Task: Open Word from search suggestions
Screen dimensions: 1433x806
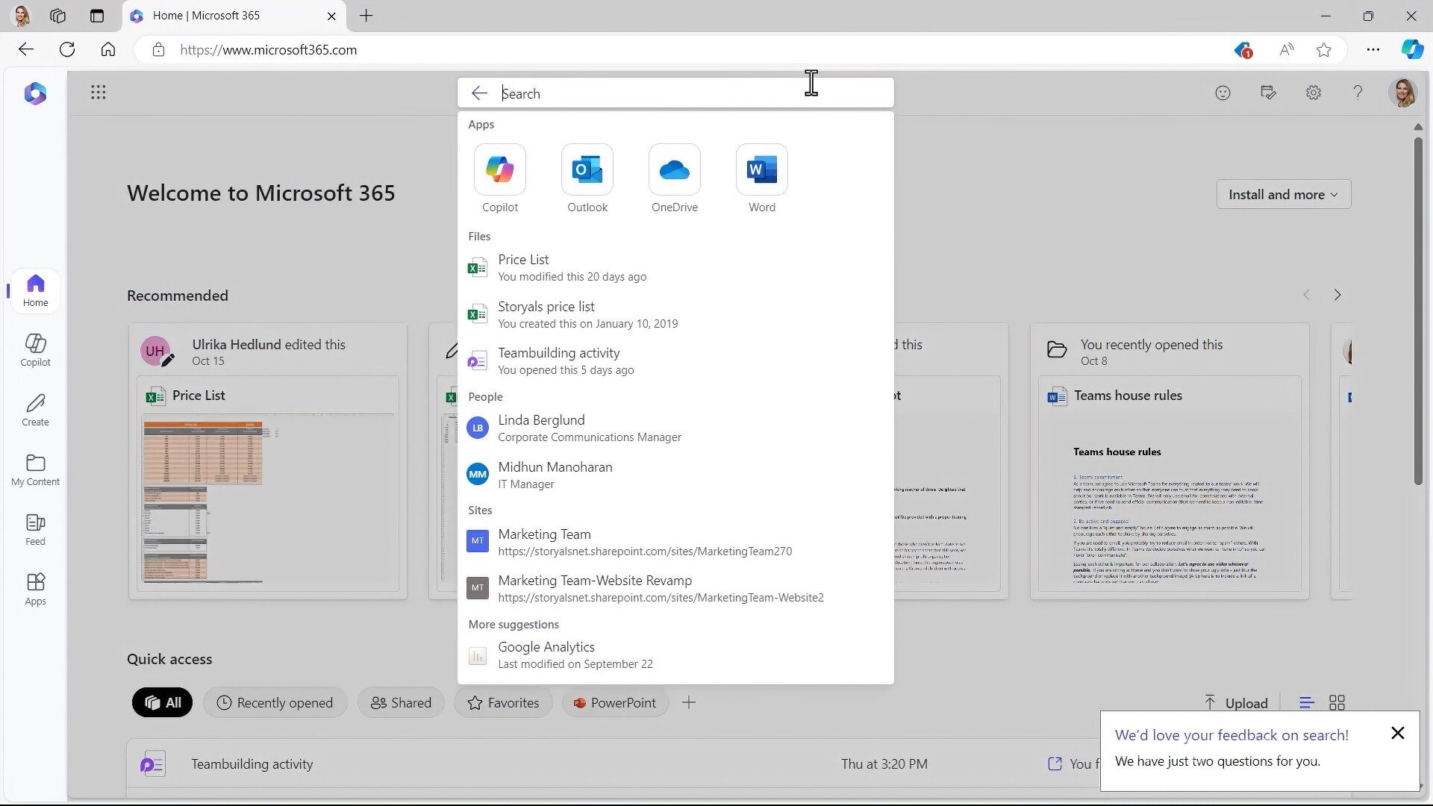Action: 762,178
